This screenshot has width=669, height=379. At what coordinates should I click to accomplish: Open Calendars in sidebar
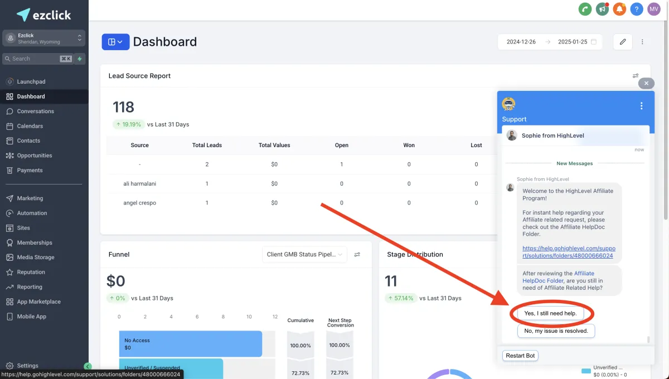pyautogui.click(x=44, y=126)
